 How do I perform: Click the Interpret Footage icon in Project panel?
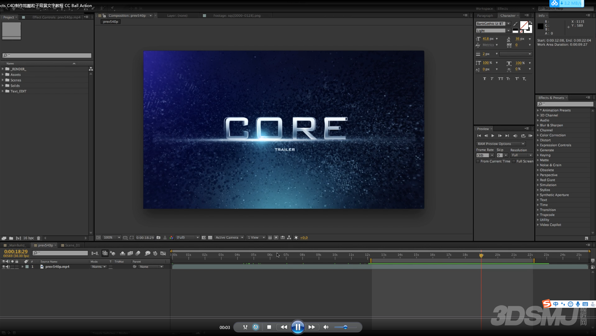(4, 238)
